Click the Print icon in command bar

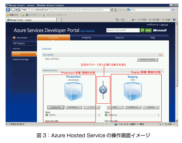point(133,20)
